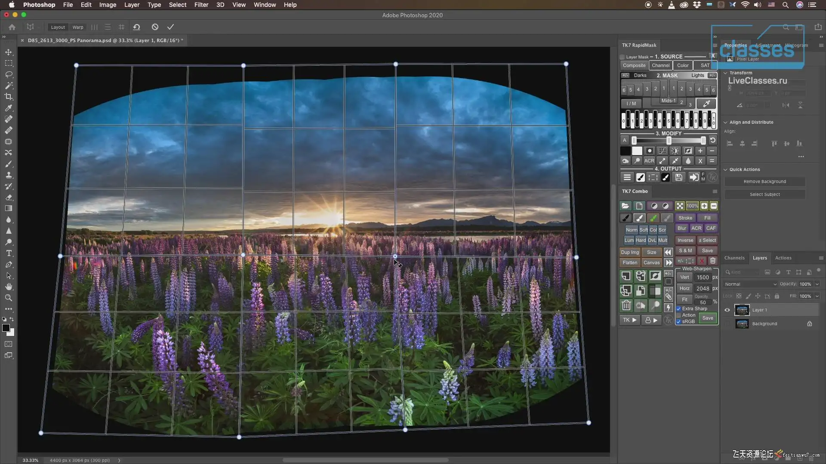Commit the warp transform with checkmark
This screenshot has height=464, width=826.
coord(170,27)
